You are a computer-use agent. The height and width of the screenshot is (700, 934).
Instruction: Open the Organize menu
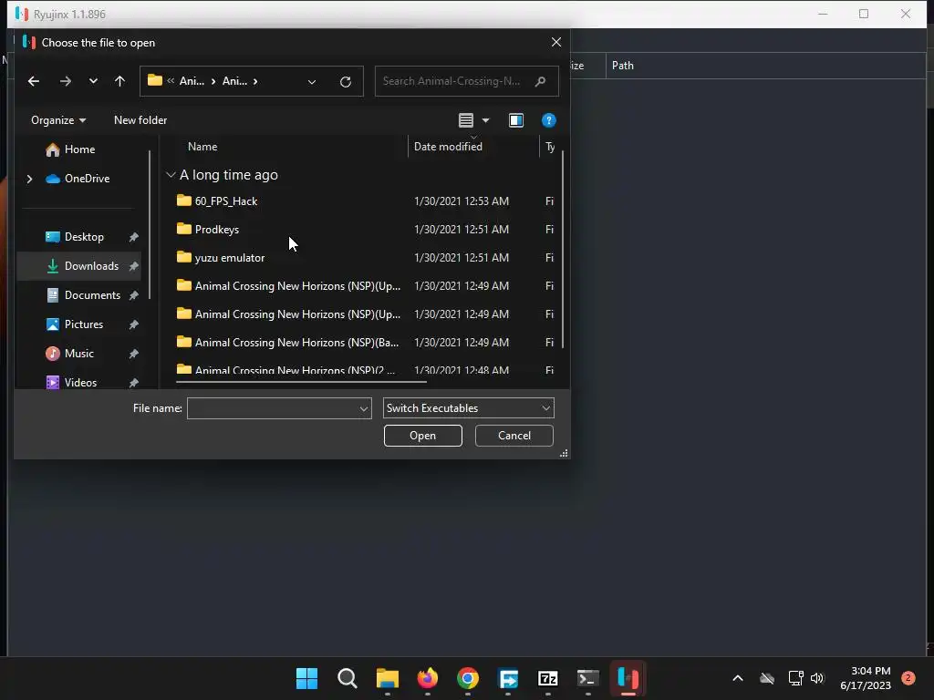[x=58, y=120]
